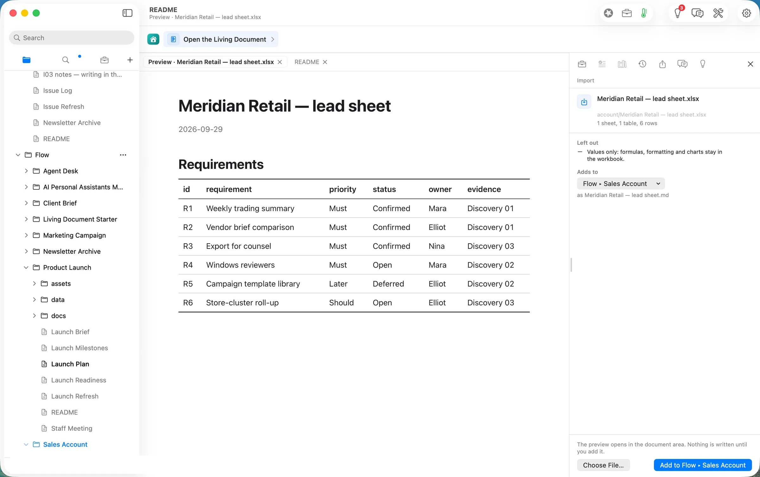Image resolution: width=760 pixels, height=477 pixels.
Task: Open the home icon in breadcrumb bar
Action: [x=153, y=39]
